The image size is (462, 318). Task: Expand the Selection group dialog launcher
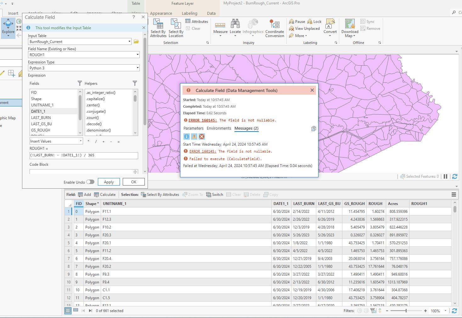click(207, 43)
